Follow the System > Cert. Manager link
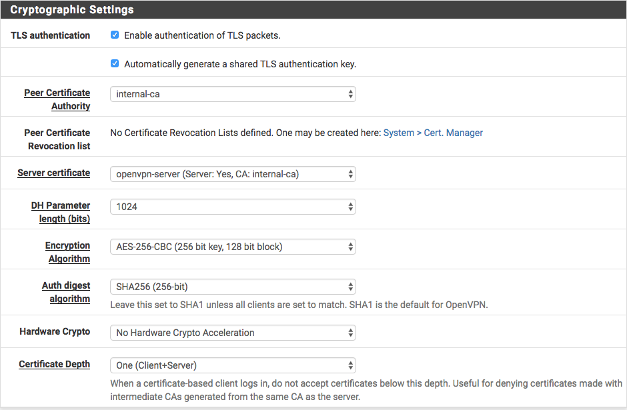The image size is (627, 410). 433,133
